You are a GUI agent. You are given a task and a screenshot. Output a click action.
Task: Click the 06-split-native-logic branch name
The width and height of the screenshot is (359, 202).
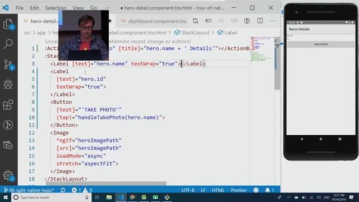pos(29,190)
